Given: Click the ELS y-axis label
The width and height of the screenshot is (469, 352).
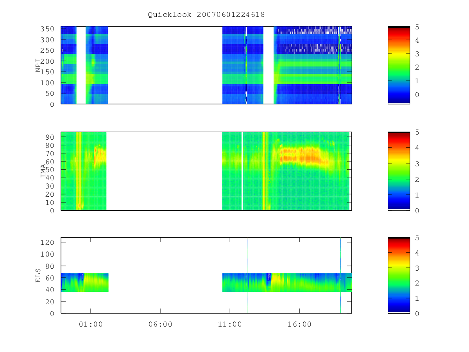Looking at the screenshot, I should [38, 275].
